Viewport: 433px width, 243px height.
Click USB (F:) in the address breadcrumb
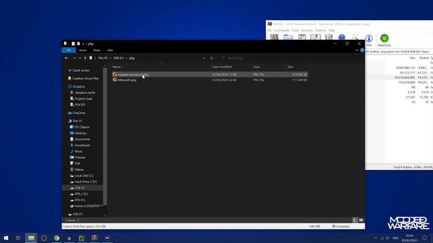coord(118,58)
